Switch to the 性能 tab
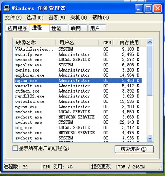Screen dimensions: 165x176 click(x=59, y=28)
